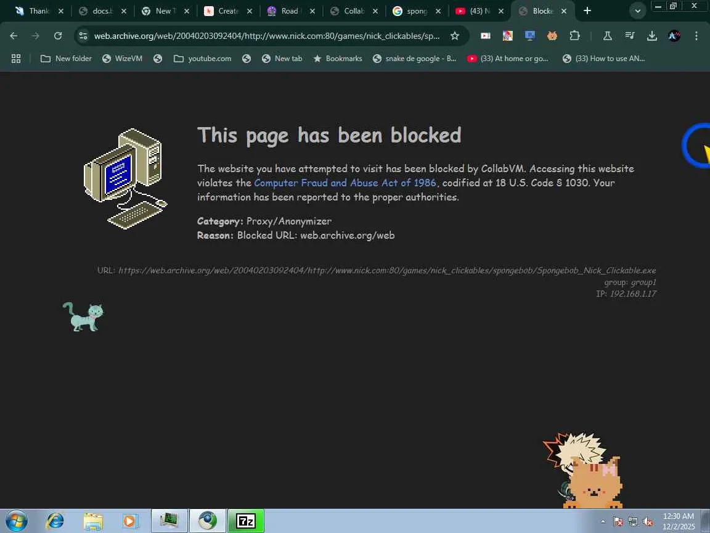The image size is (710, 533).
Task: Open the At home or go bookmark
Action: tap(508, 59)
